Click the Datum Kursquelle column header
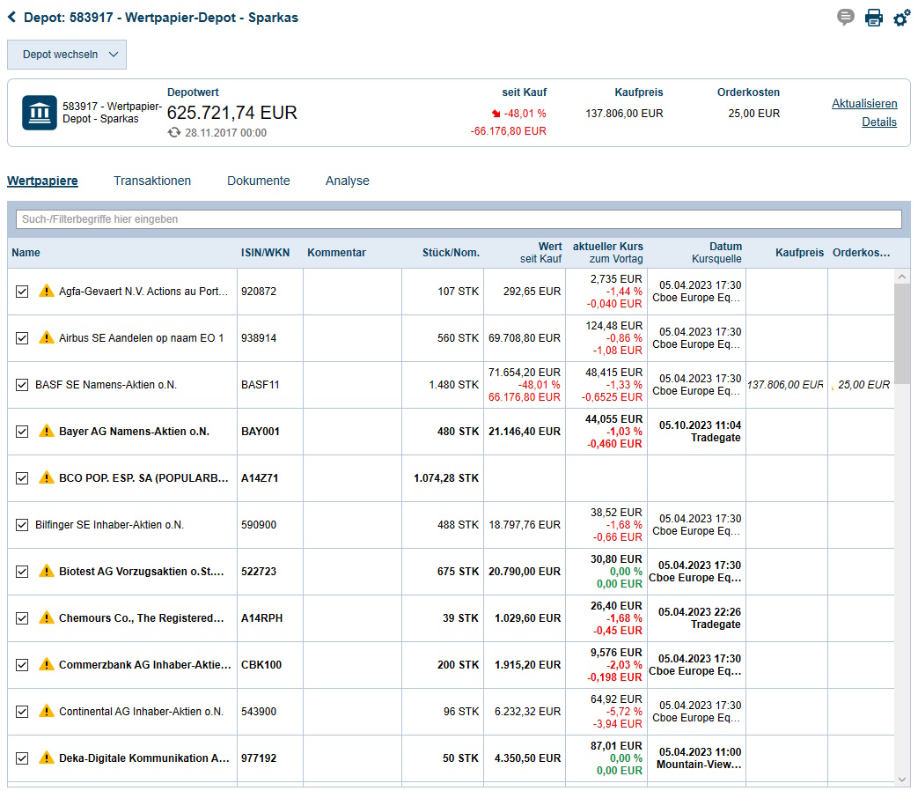This screenshot has width=918, height=791. point(716,253)
